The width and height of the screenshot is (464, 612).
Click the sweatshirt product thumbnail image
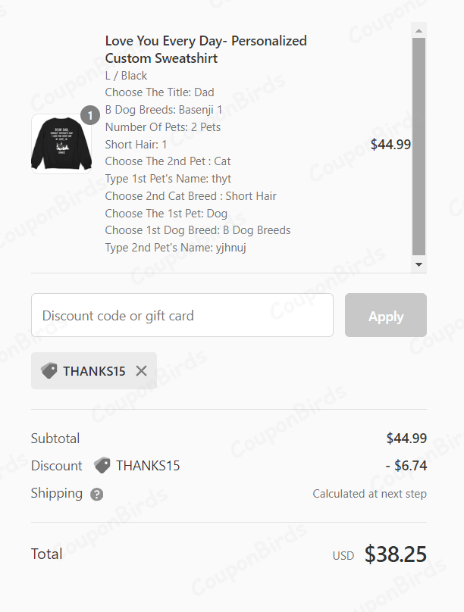(61, 144)
